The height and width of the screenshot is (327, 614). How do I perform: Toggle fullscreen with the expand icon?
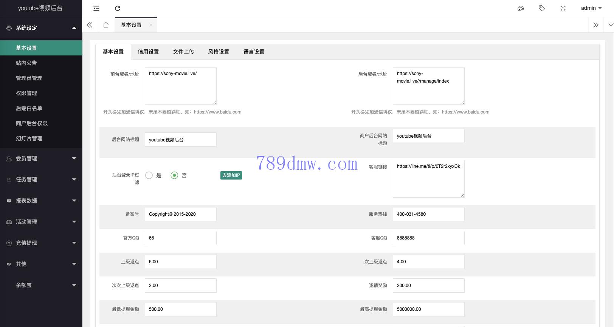pos(563,8)
